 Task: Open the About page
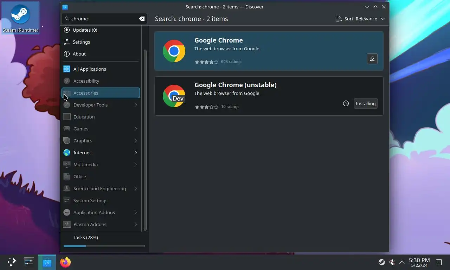(x=101, y=54)
